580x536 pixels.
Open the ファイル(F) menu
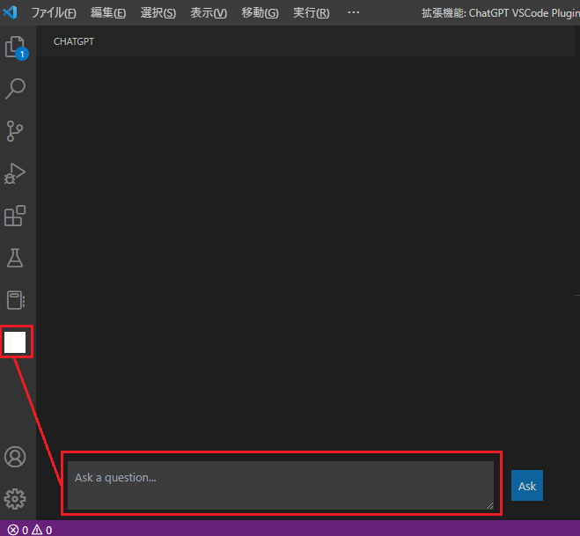54,13
